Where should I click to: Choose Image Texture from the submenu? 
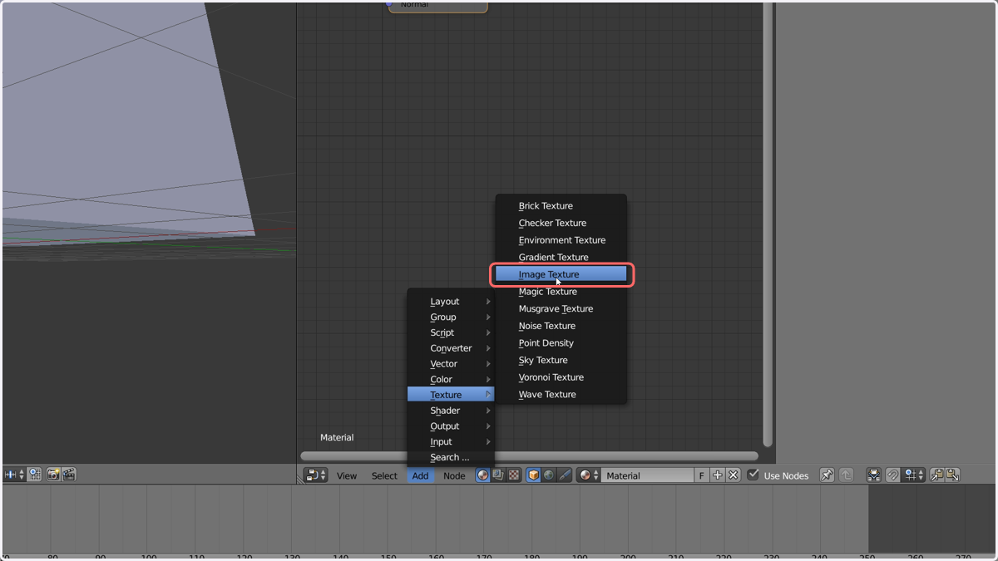pos(561,274)
